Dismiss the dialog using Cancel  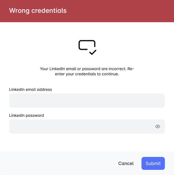(126, 163)
